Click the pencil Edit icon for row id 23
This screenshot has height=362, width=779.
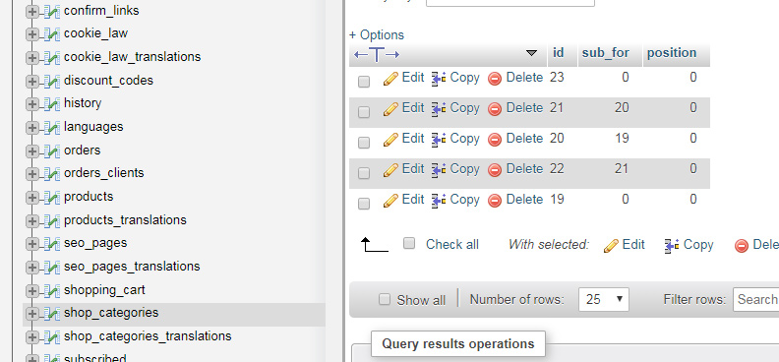(x=391, y=79)
